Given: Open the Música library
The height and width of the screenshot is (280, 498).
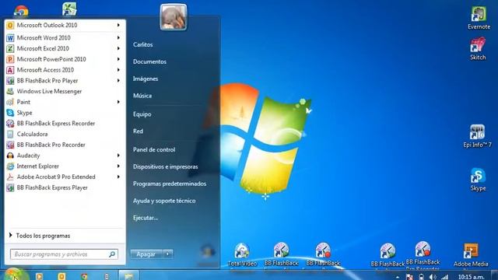Looking at the screenshot, I should pyautogui.click(x=142, y=96).
